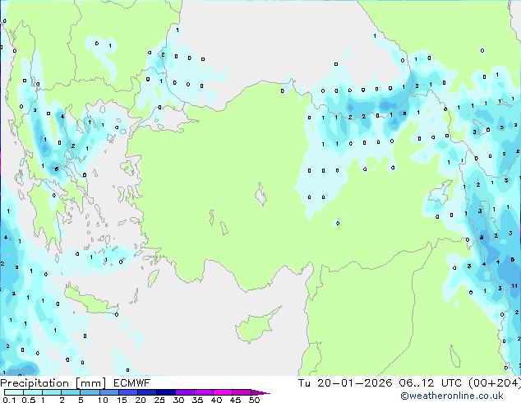Click the 20–25 mm legend color swatch

click(x=146, y=392)
